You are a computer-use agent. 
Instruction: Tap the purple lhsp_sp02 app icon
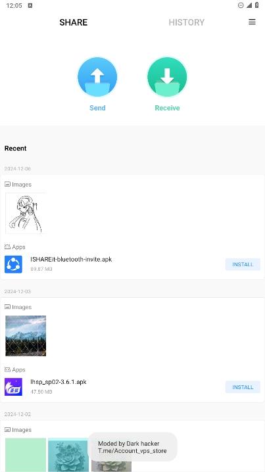[13, 387]
